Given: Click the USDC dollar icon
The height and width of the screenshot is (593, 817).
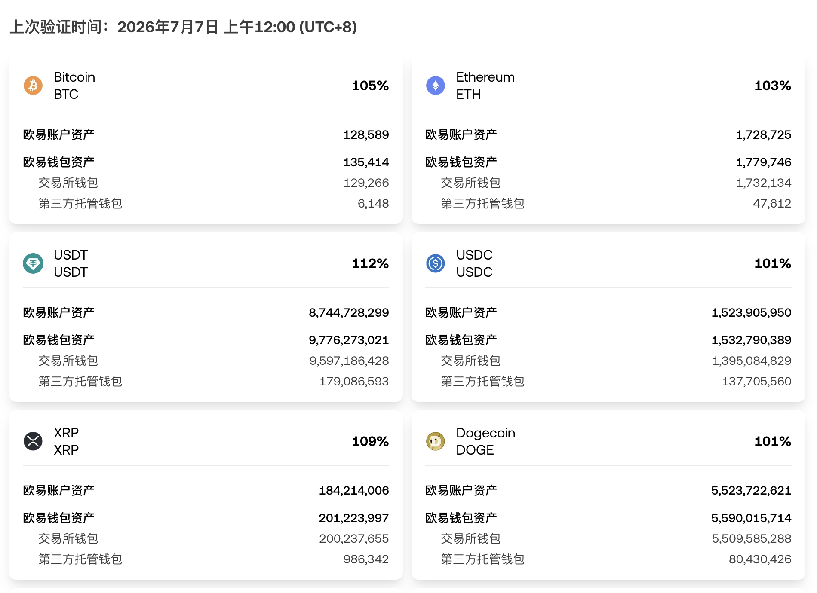Looking at the screenshot, I should click(x=436, y=263).
